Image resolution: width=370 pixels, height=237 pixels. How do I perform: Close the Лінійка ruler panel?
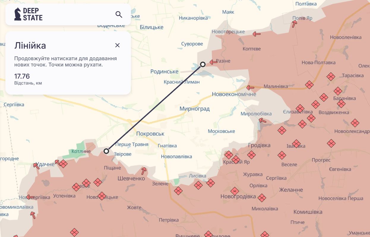117,45
